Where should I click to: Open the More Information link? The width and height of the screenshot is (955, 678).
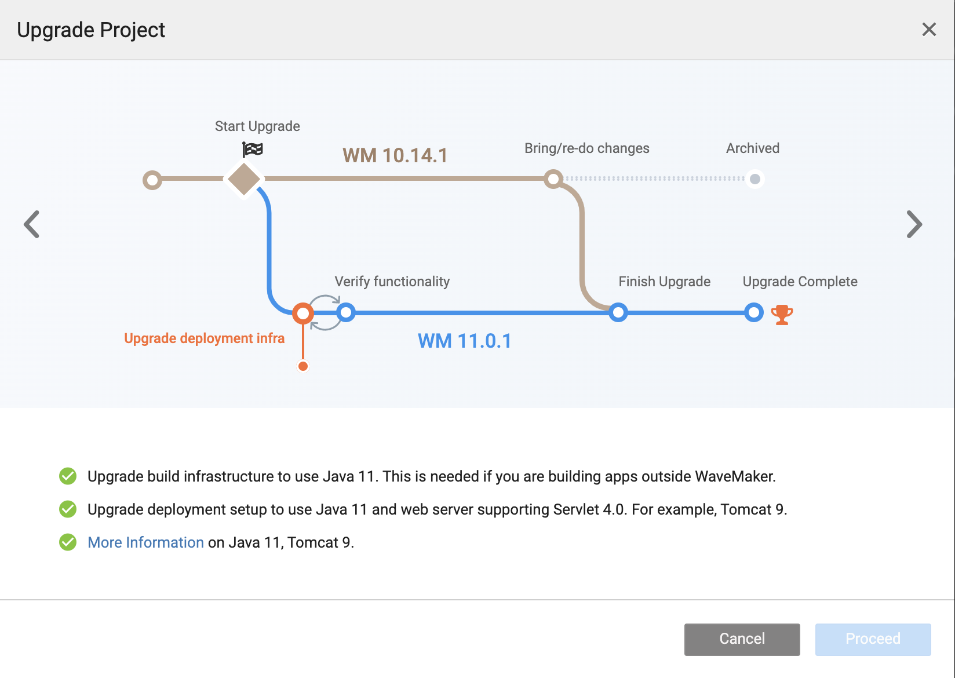pyautogui.click(x=145, y=542)
